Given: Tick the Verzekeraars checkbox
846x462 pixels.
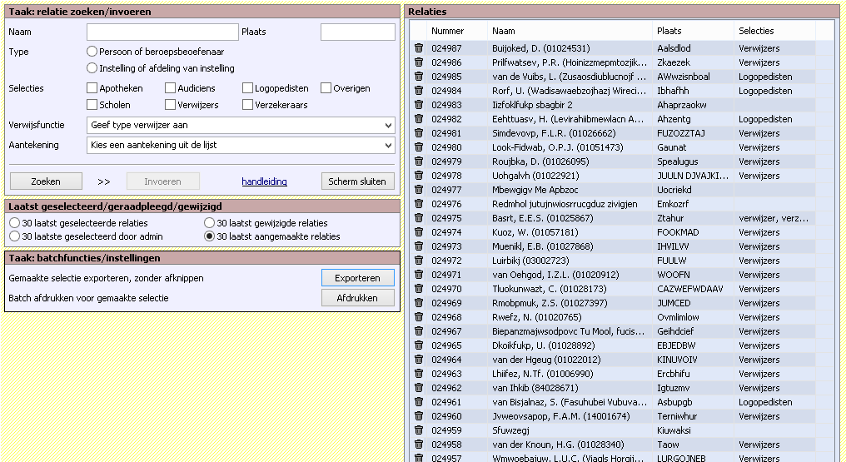Looking at the screenshot, I should click(248, 105).
